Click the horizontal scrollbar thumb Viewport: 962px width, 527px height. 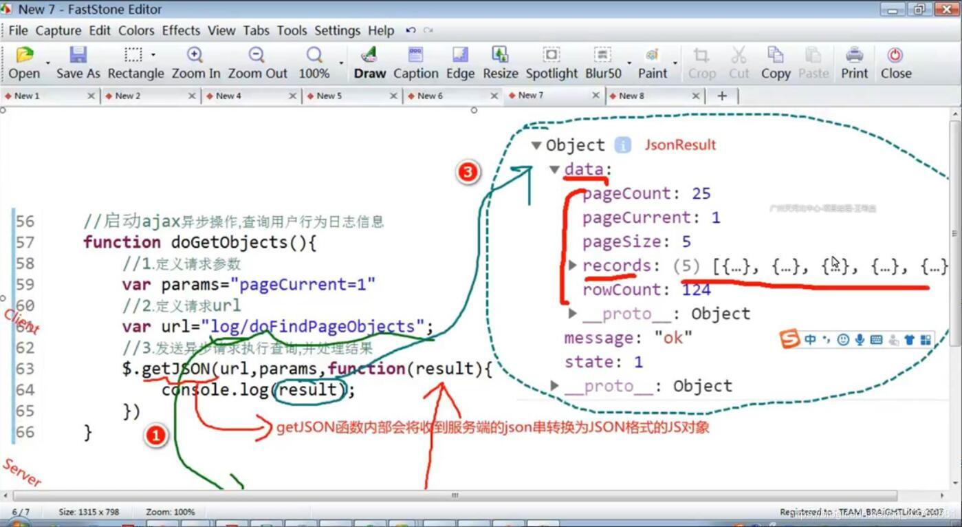455,495
